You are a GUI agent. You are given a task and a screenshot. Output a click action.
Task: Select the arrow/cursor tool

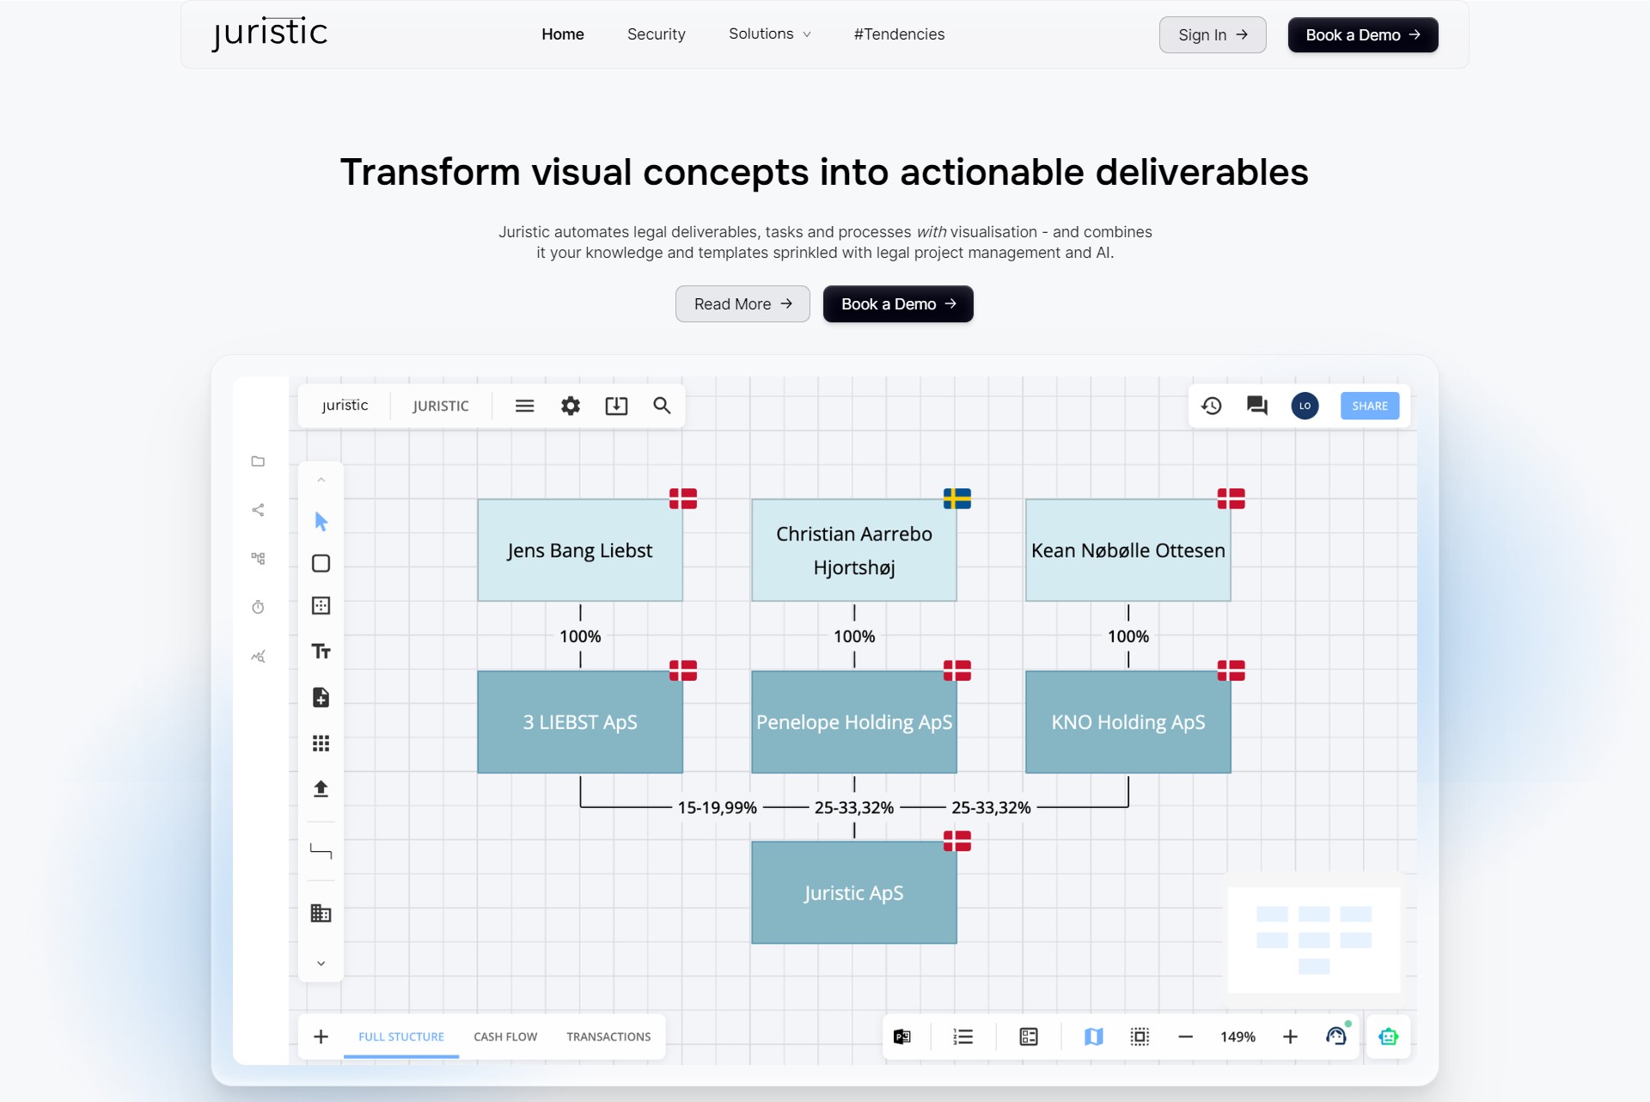pos(321,520)
